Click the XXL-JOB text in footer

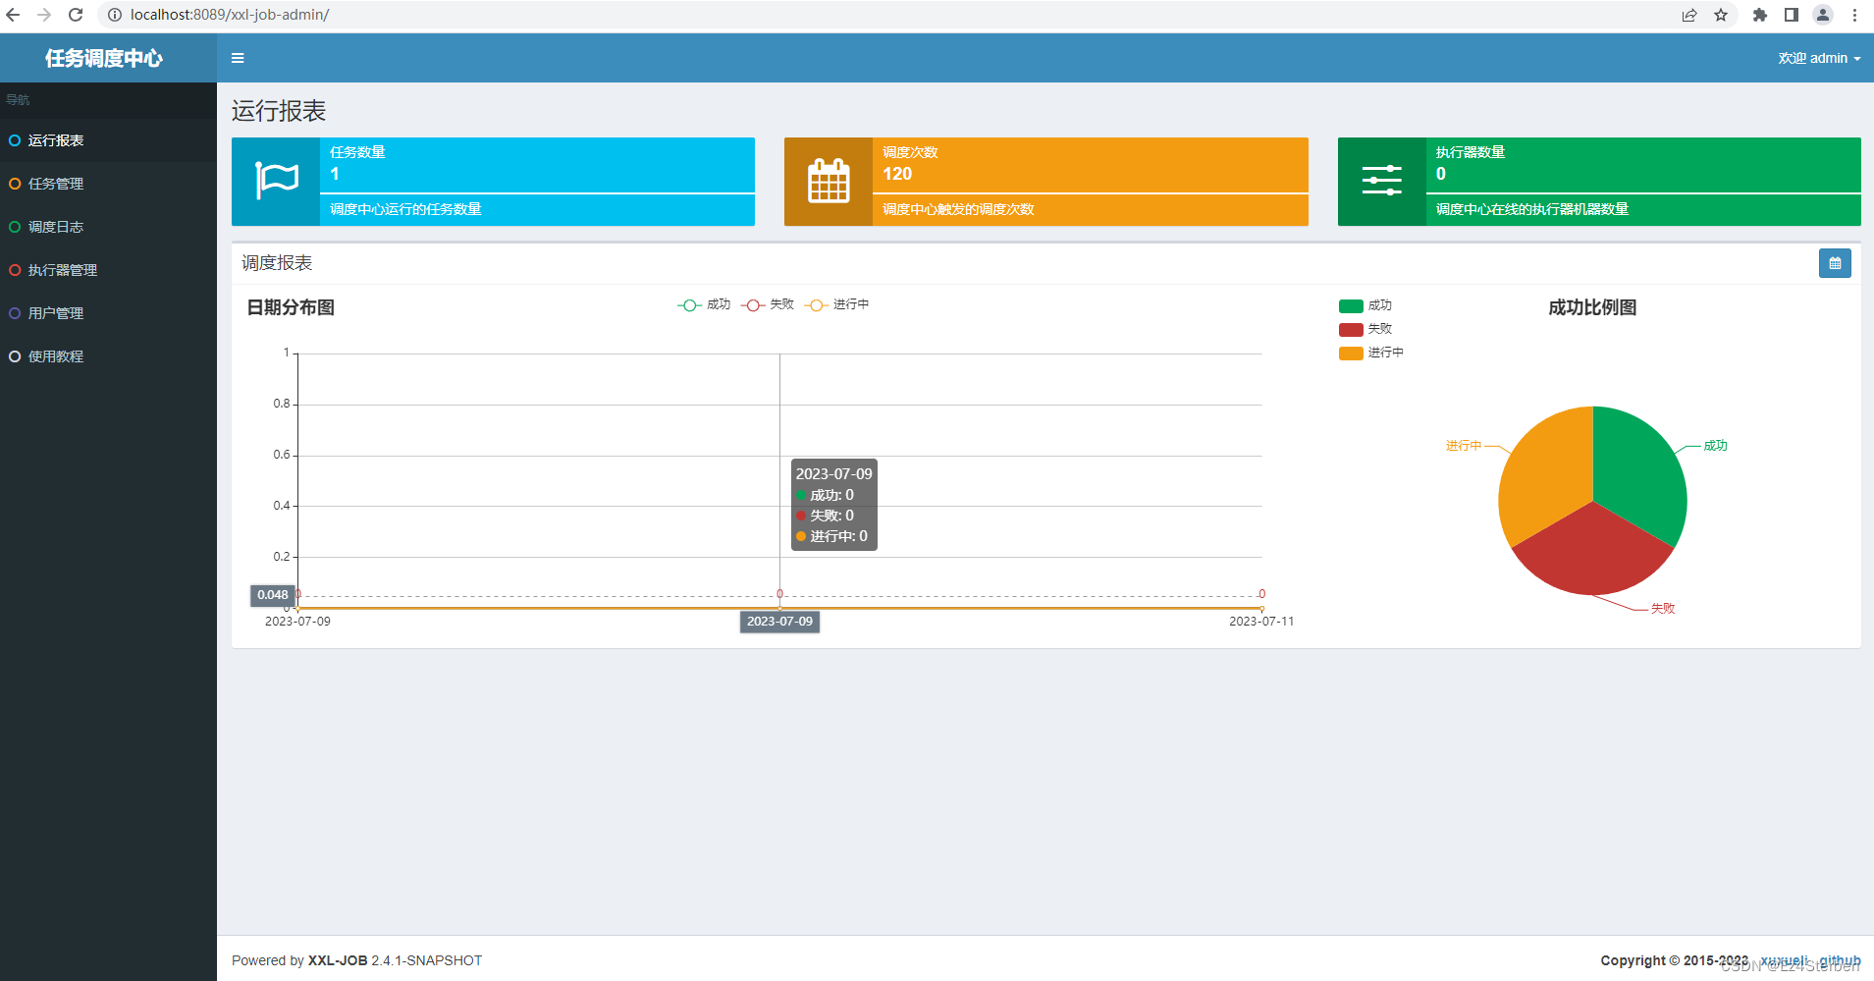click(338, 960)
